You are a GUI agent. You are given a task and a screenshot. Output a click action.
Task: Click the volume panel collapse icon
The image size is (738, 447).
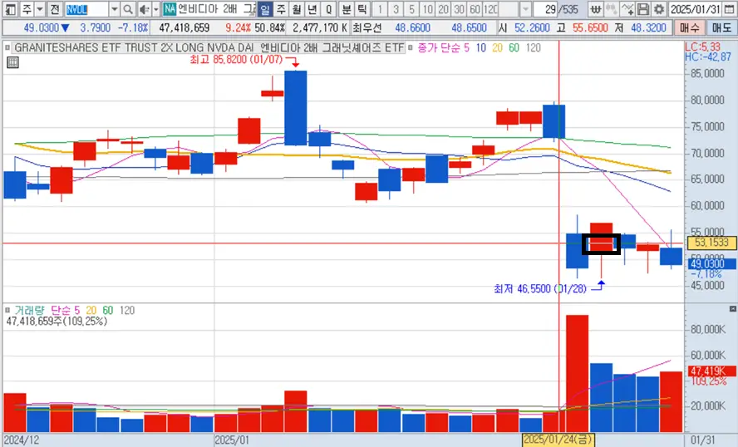tap(732, 309)
